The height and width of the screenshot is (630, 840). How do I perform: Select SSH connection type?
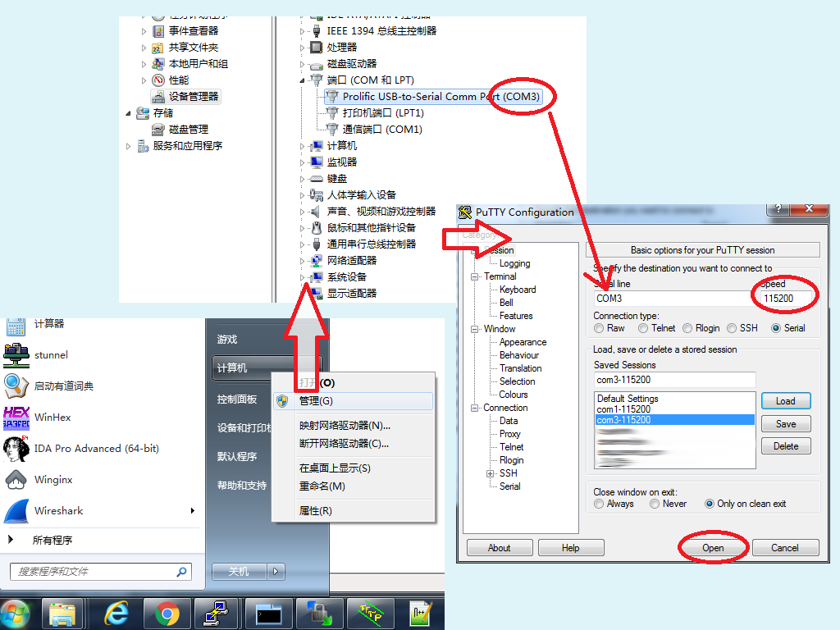pyautogui.click(x=732, y=328)
